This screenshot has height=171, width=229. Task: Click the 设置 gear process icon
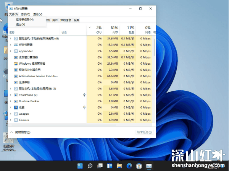[16, 107]
